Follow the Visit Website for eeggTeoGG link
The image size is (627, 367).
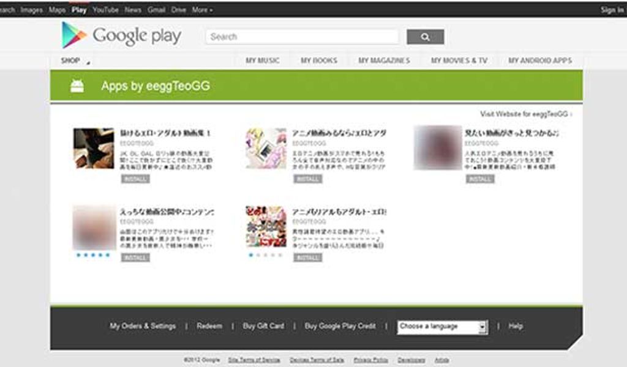[x=525, y=114]
